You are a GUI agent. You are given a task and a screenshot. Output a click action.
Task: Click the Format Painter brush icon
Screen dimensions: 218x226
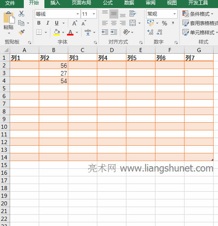21,32
